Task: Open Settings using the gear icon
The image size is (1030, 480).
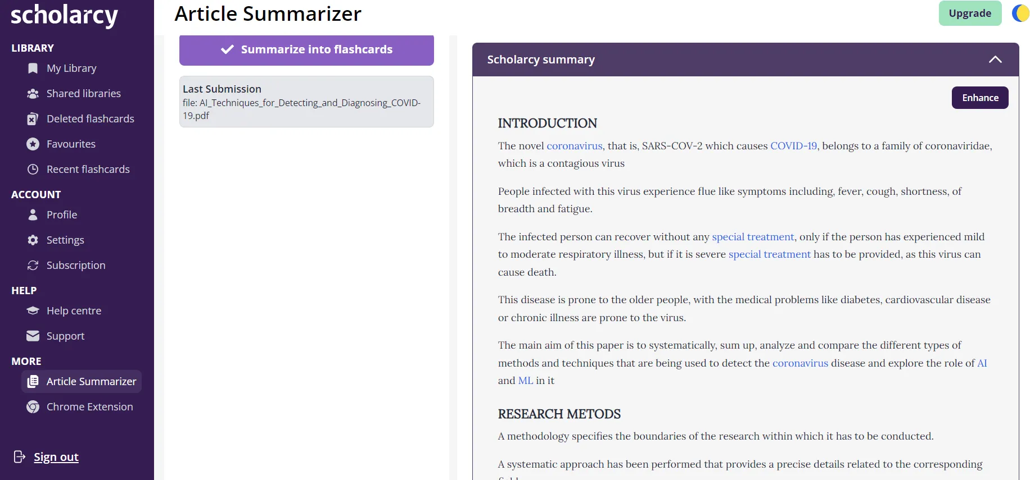Action: point(33,240)
